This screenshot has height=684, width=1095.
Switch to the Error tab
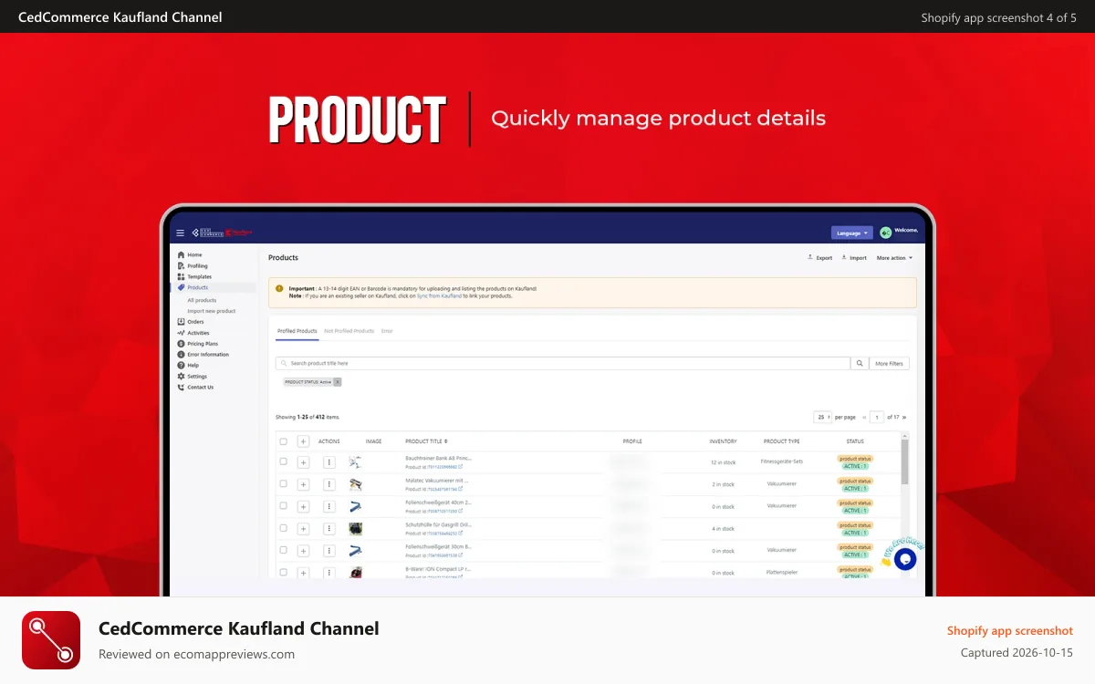click(387, 331)
